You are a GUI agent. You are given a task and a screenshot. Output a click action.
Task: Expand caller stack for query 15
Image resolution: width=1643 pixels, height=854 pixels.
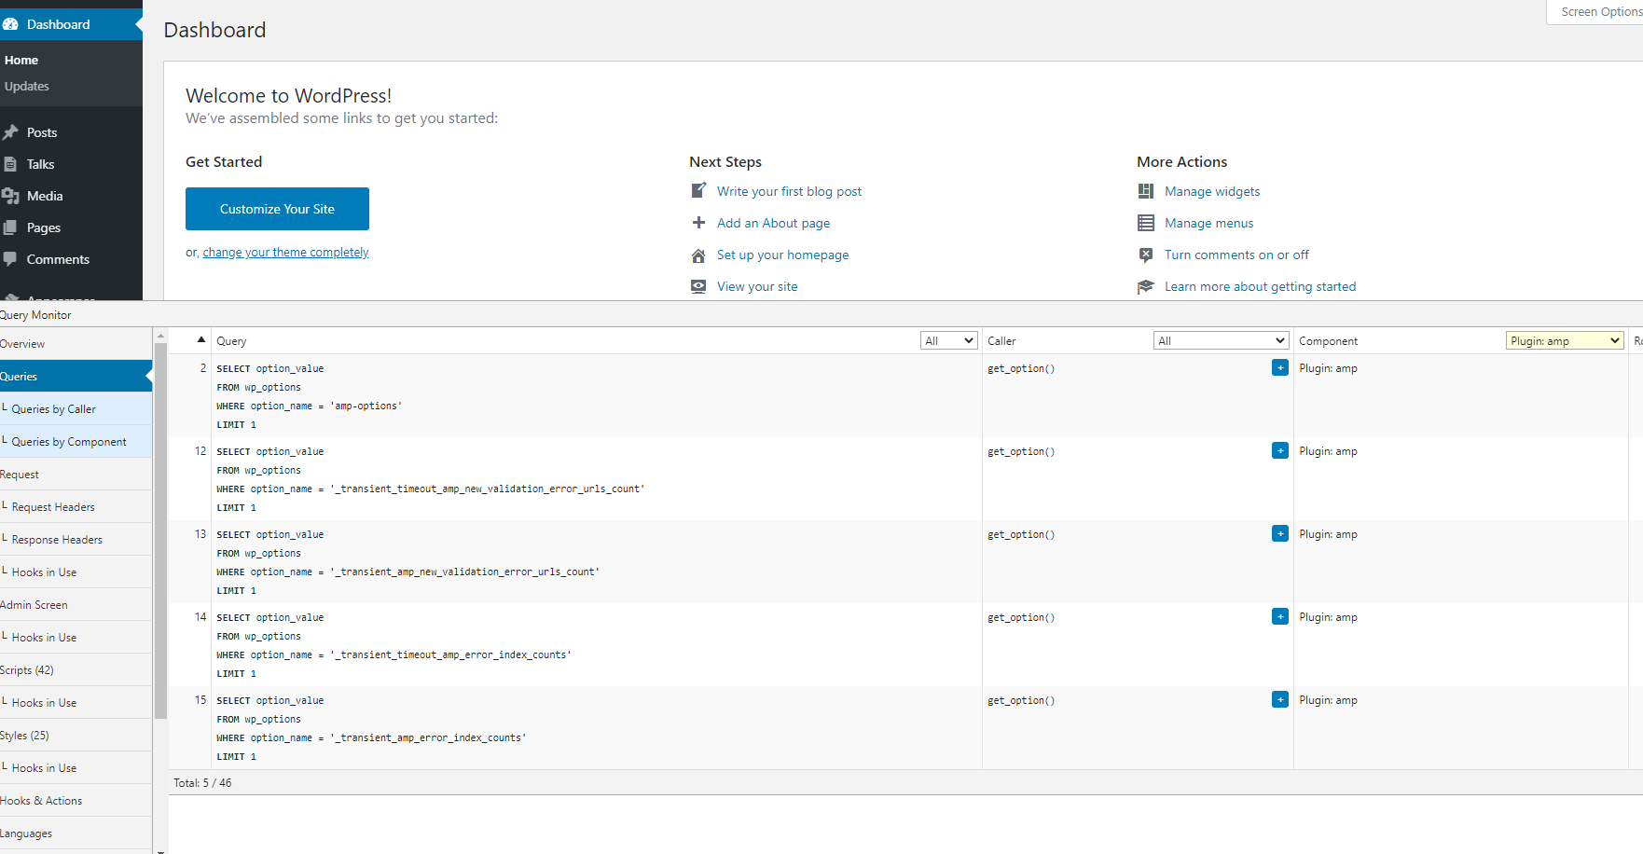click(1280, 699)
